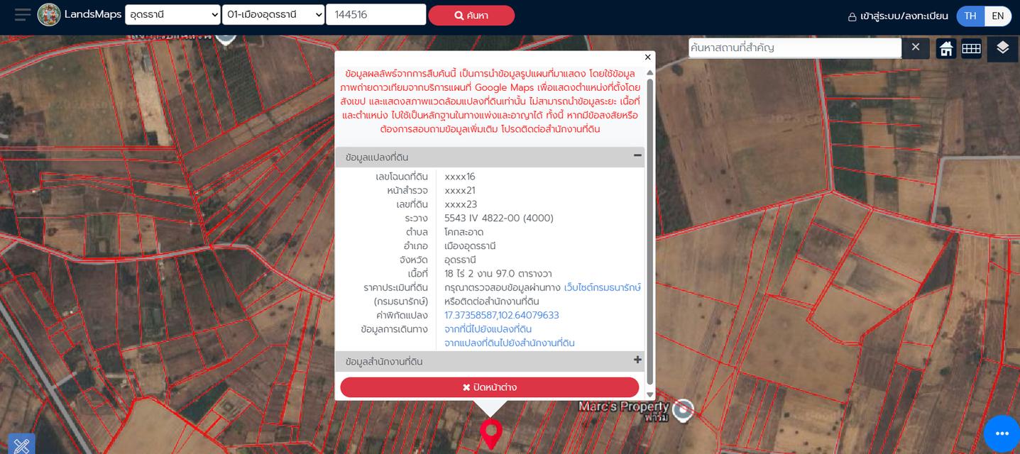Click the red ค้นหา search button
This screenshot has height=454, width=1020.
pos(471,15)
